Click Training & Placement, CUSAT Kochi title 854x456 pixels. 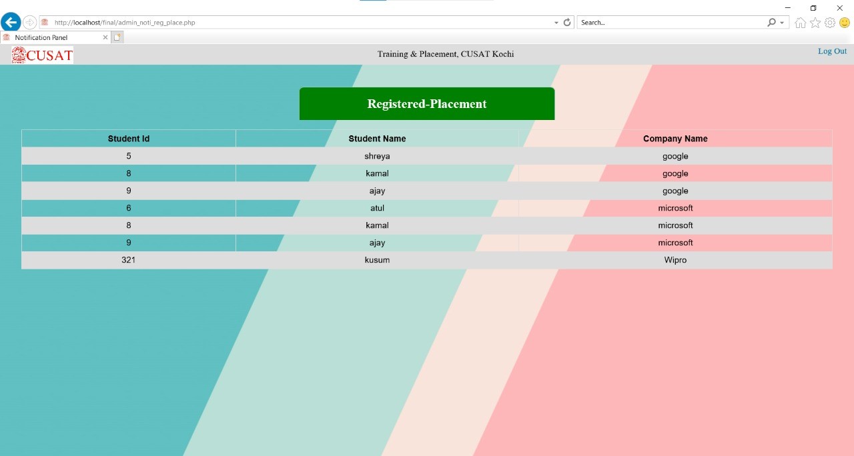[x=446, y=54]
